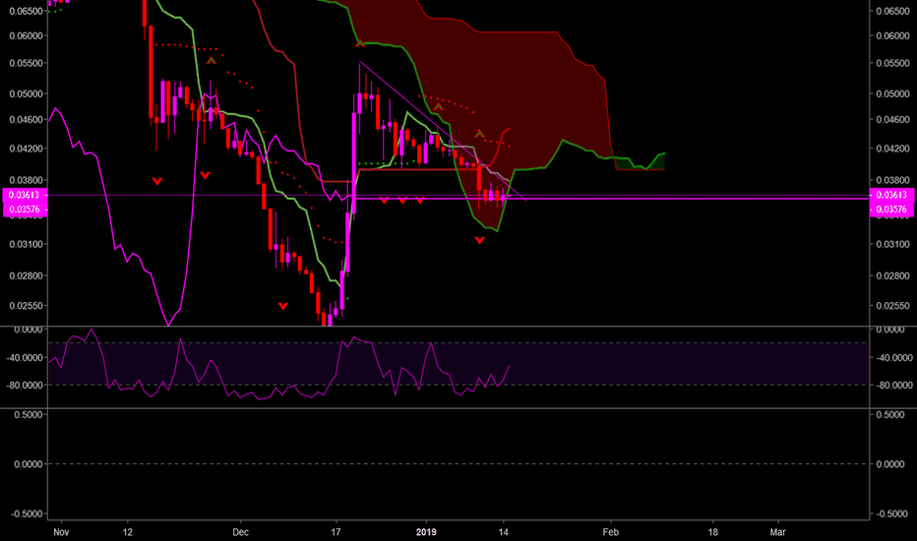Click the 0.05500 label on right price axis

coord(892,63)
